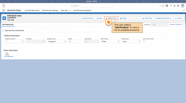The height and width of the screenshot is (103, 186).
Task: Click the Not Selected org name link
Action: (9, 56)
